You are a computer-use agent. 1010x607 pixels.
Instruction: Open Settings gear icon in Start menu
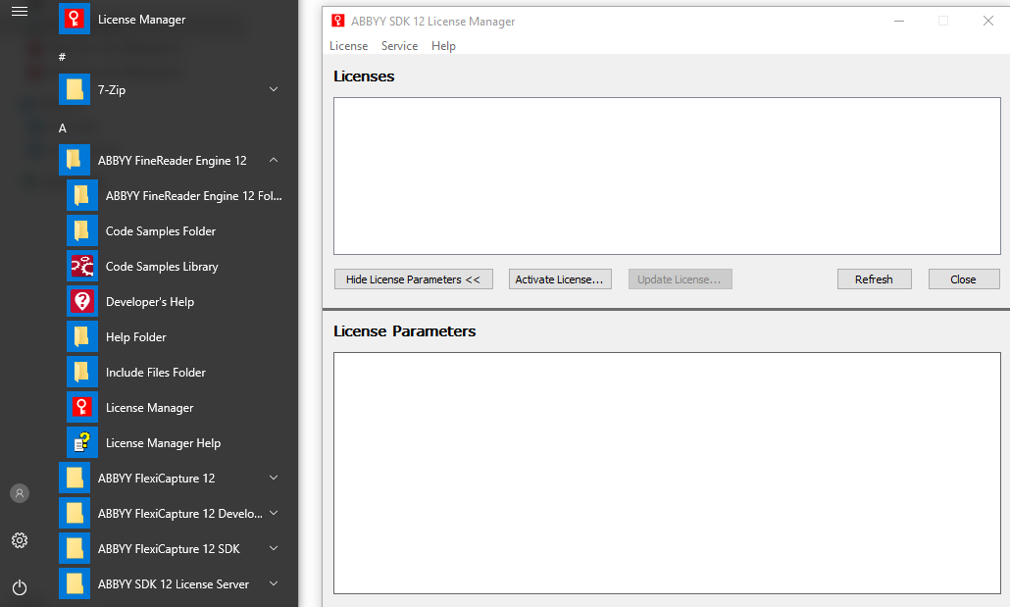(20, 540)
